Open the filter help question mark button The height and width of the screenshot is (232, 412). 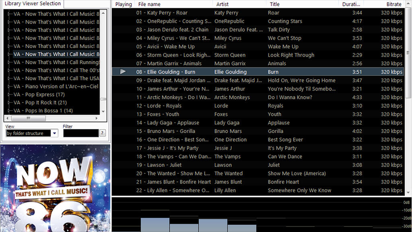tap(103, 133)
